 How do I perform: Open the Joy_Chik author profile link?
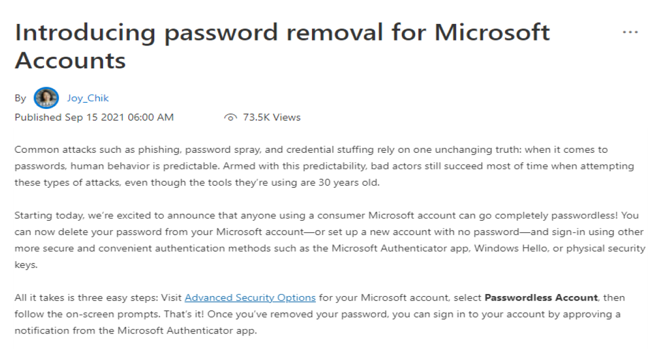88,98
